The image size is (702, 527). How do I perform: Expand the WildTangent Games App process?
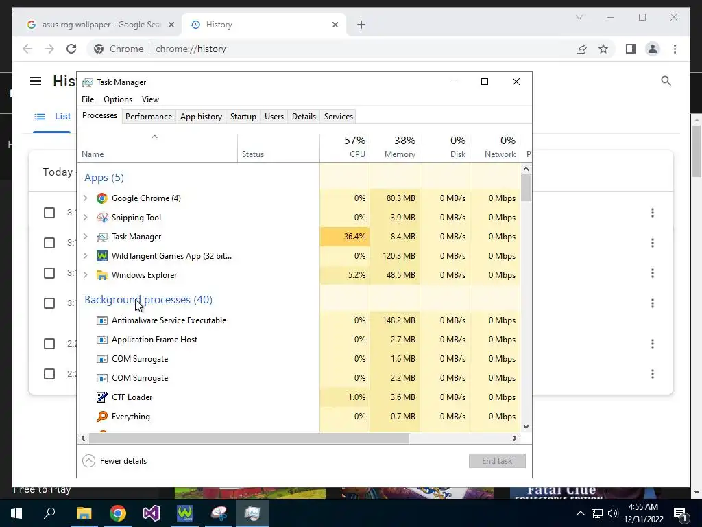tap(86, 256)
